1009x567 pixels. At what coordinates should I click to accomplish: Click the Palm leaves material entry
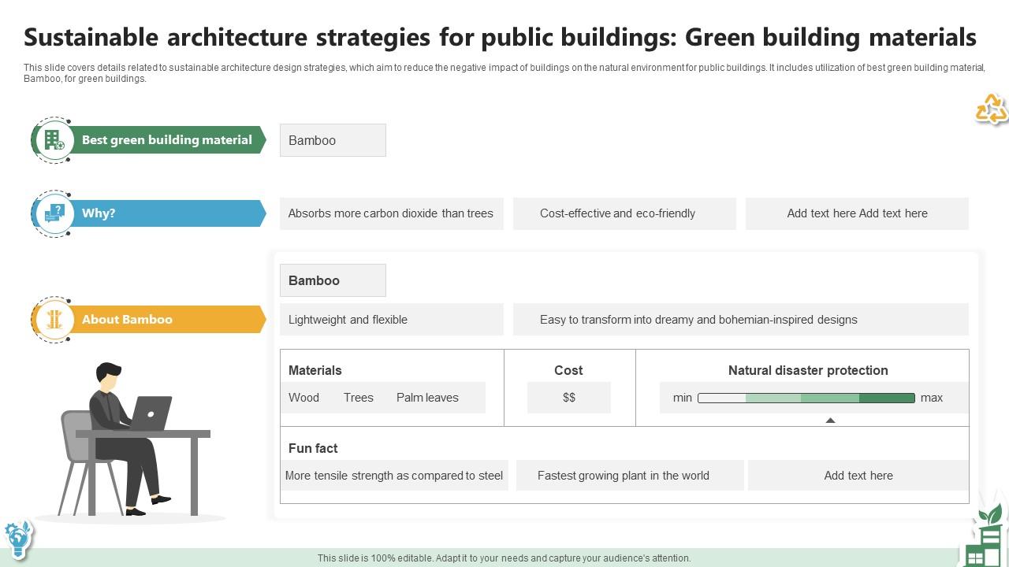pos(427,398)
